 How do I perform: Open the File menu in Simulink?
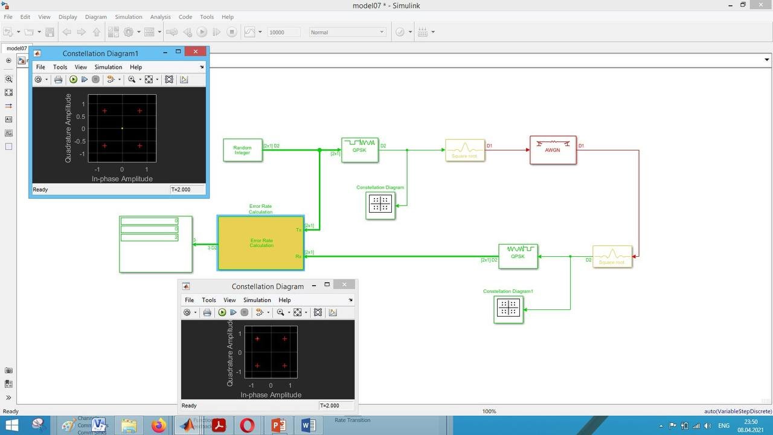(x=8, y=17)
